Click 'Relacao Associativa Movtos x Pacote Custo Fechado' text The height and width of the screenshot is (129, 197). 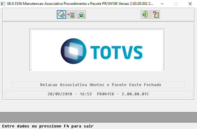coord(101,85)
